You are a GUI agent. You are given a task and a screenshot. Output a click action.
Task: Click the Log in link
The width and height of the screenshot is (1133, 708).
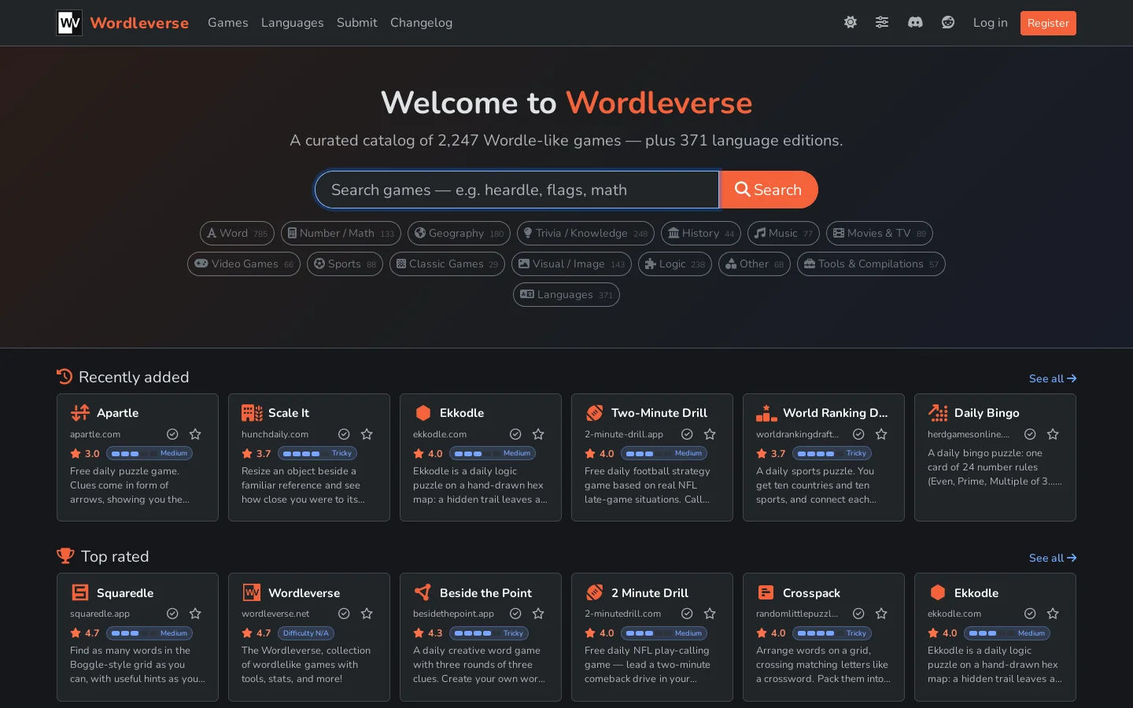tap(990, 23)
